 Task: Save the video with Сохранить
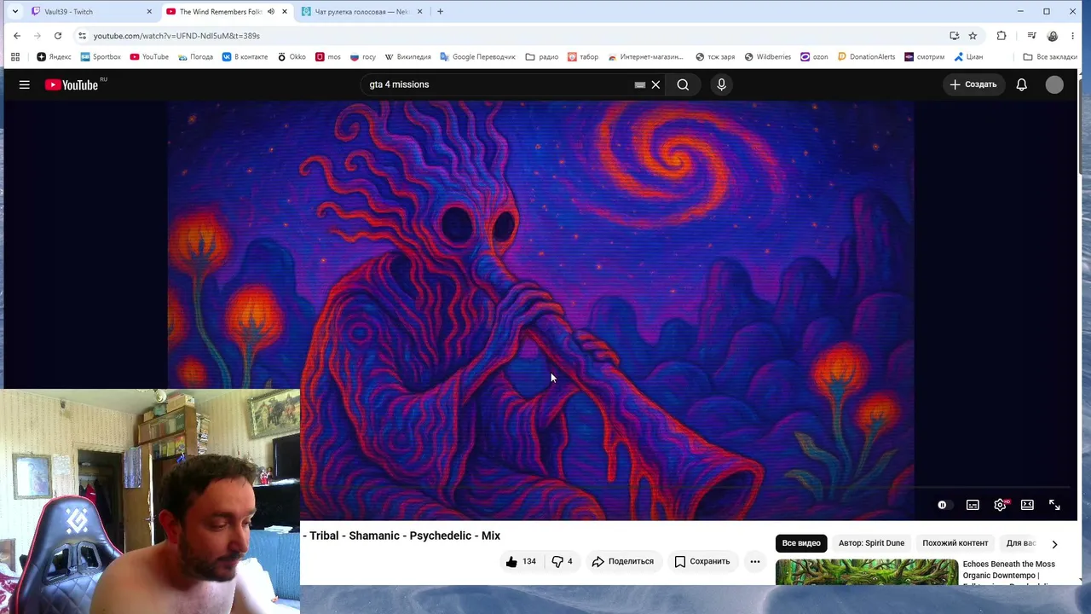pyautogui.click(x=702, y=561)
